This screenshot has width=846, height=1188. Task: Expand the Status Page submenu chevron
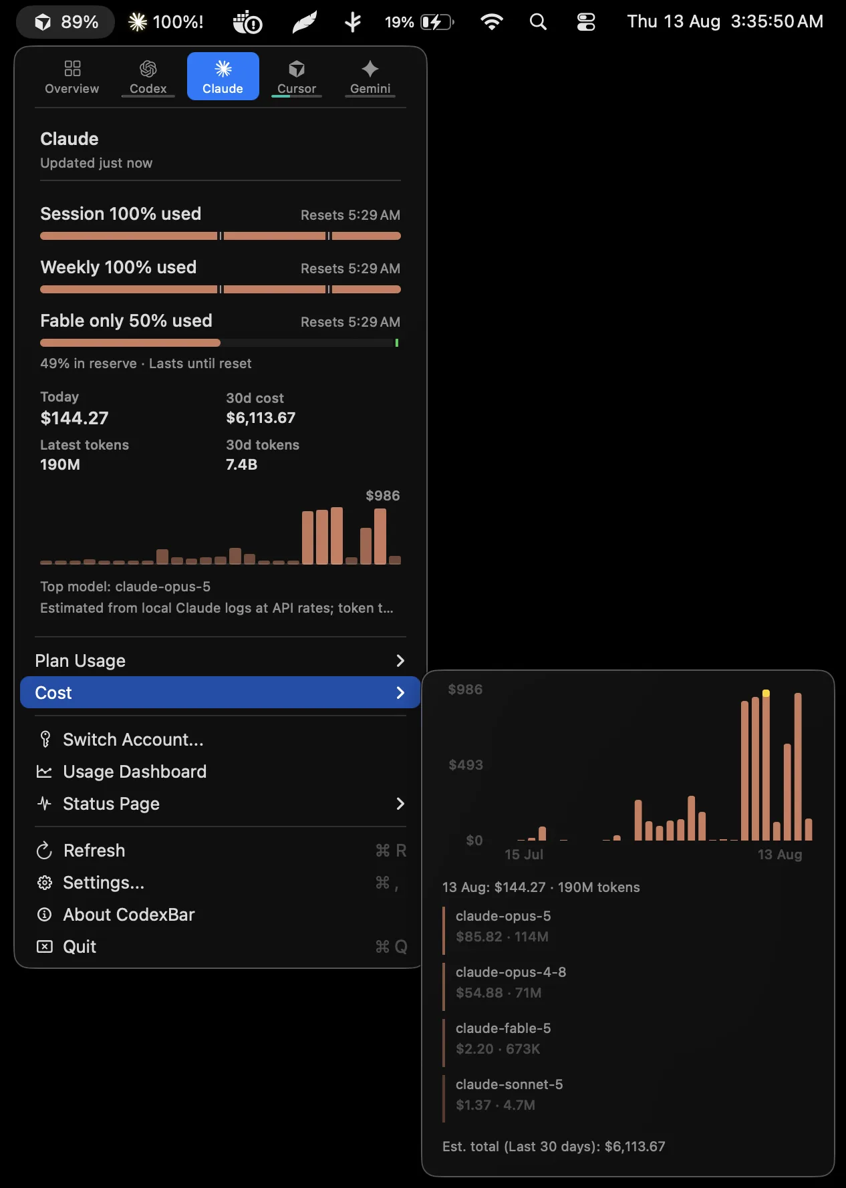pos(400,804)
